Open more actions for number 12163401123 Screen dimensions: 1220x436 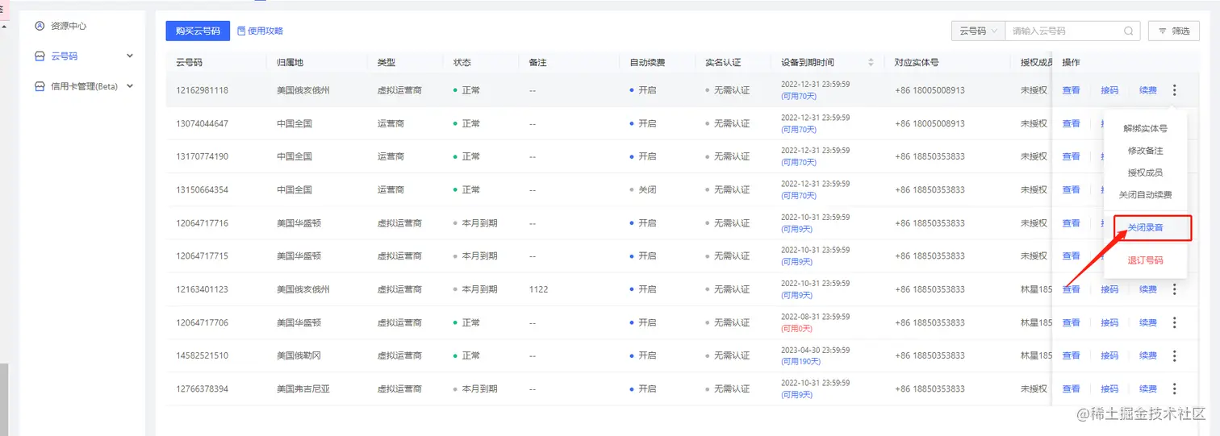(x=1174, y=289)
